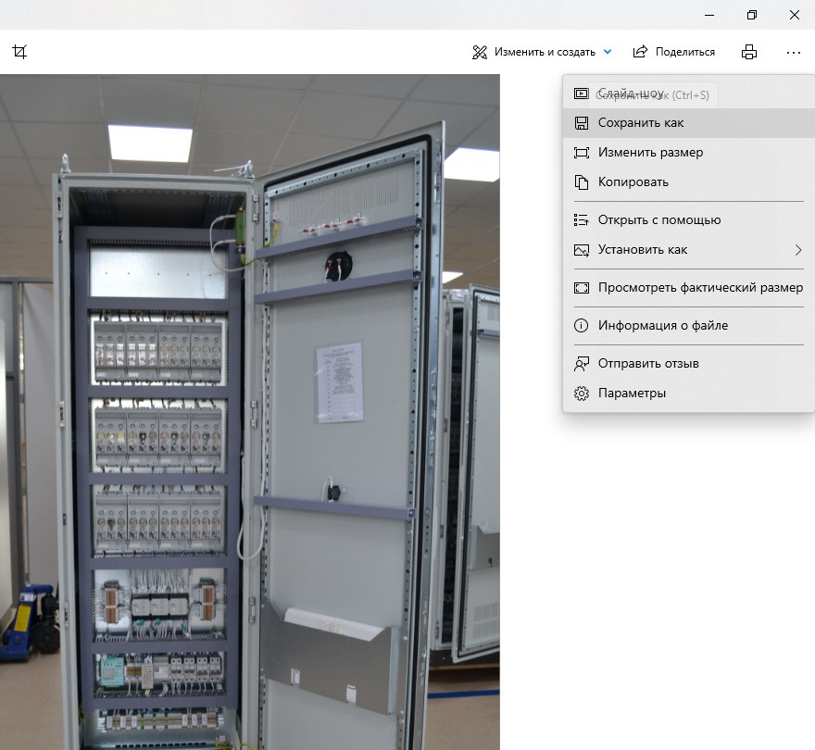Click the actual size view icon
This screenshot has width=815, height=750.
tap(581, 288)
